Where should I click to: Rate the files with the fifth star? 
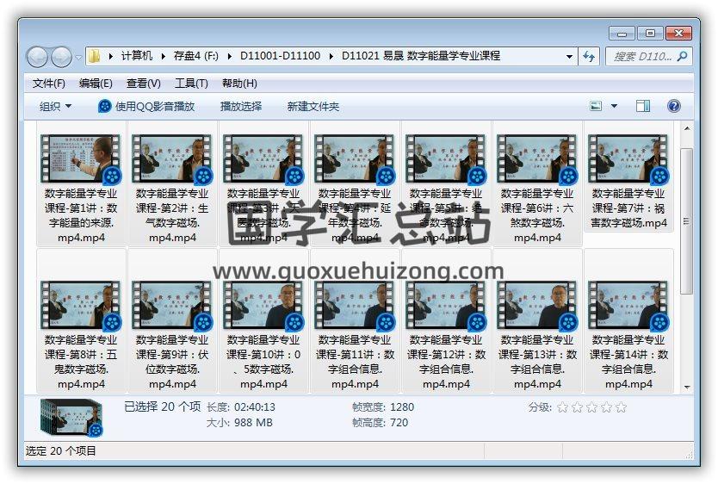(x=622, y=407)
